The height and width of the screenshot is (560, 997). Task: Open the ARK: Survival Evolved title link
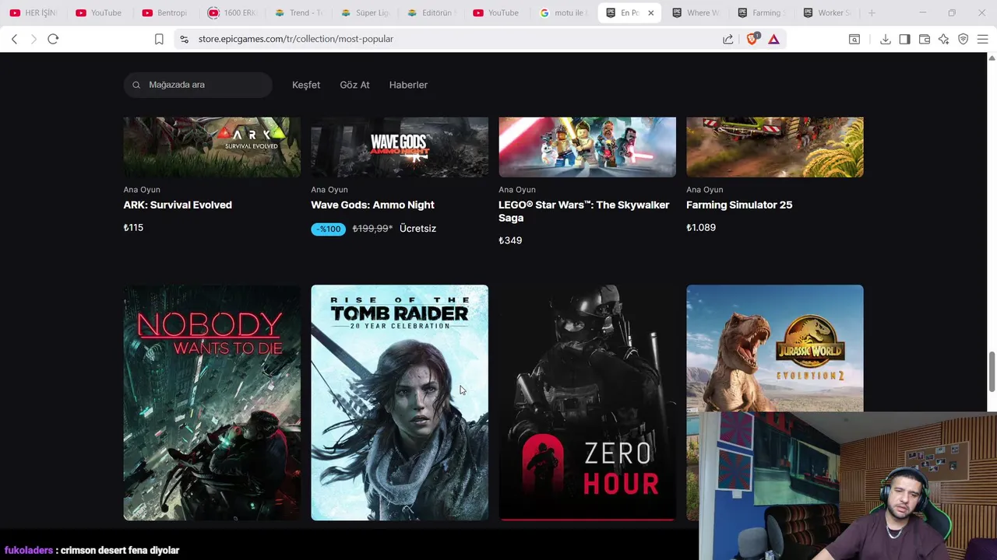point(178,205)
